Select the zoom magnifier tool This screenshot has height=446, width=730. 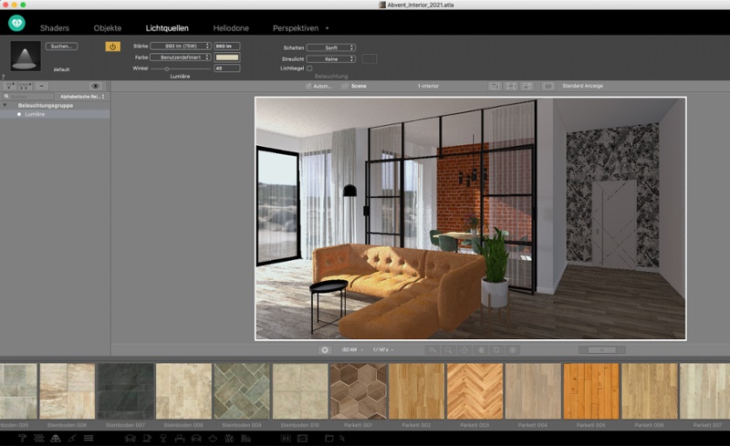tap(448, 349)
